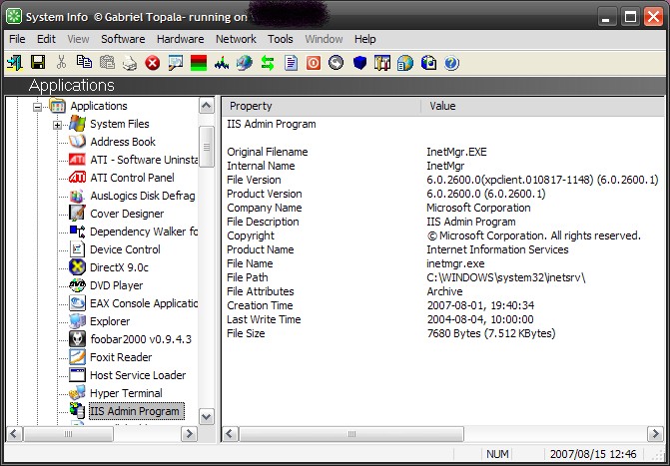
Task: Click the tree panel scroll-left arrow
Action: click(14, 434)
